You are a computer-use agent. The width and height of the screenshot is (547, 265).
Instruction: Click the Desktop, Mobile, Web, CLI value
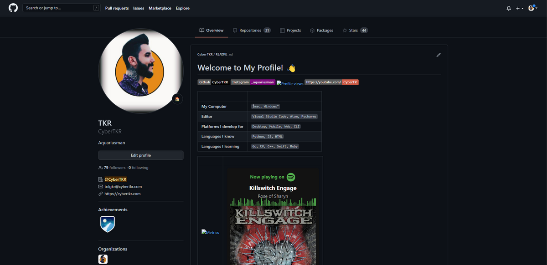coord(276,127)
